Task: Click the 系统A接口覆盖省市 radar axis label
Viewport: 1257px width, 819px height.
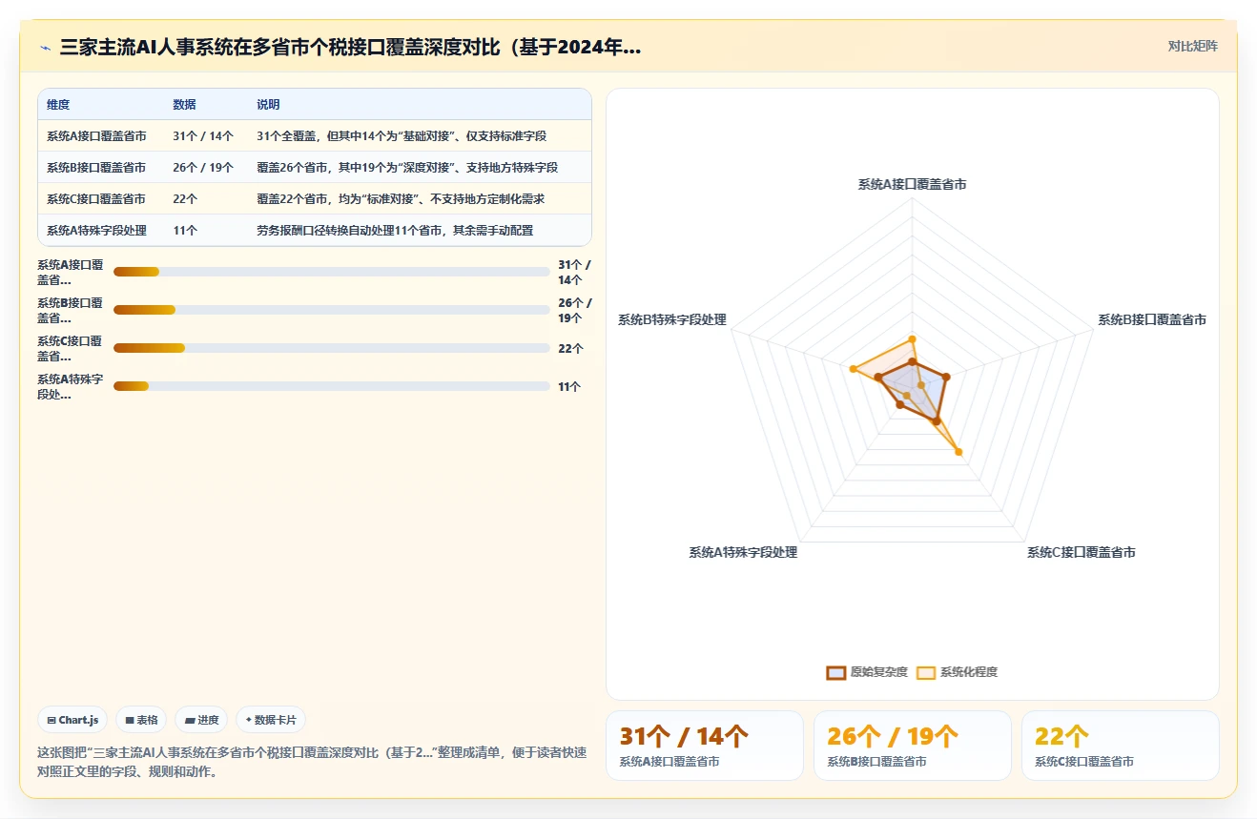Action: point(912,185)
